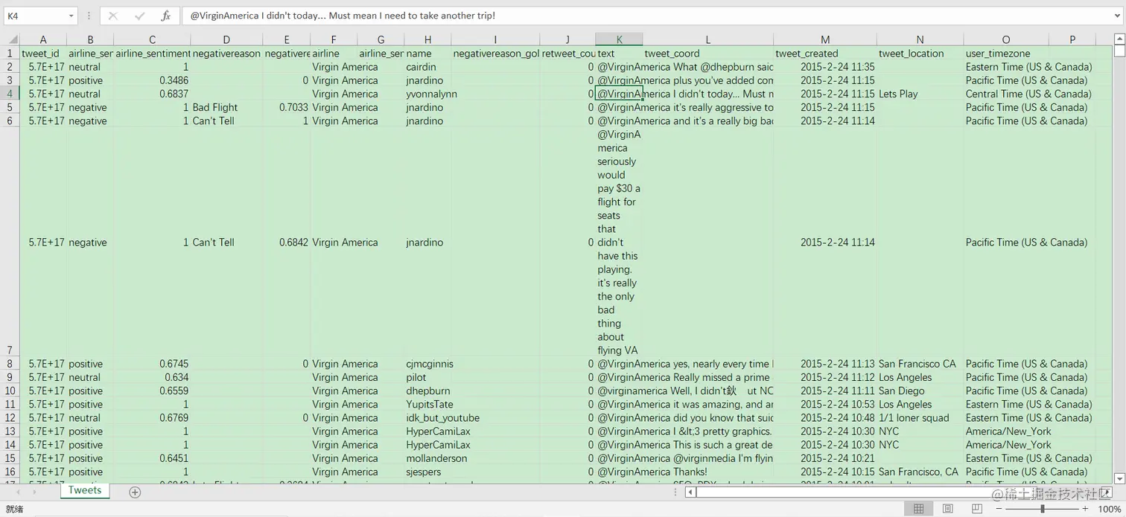Select the tweet_coord header cell
The image size is (1126, 517).
point(707,54)
